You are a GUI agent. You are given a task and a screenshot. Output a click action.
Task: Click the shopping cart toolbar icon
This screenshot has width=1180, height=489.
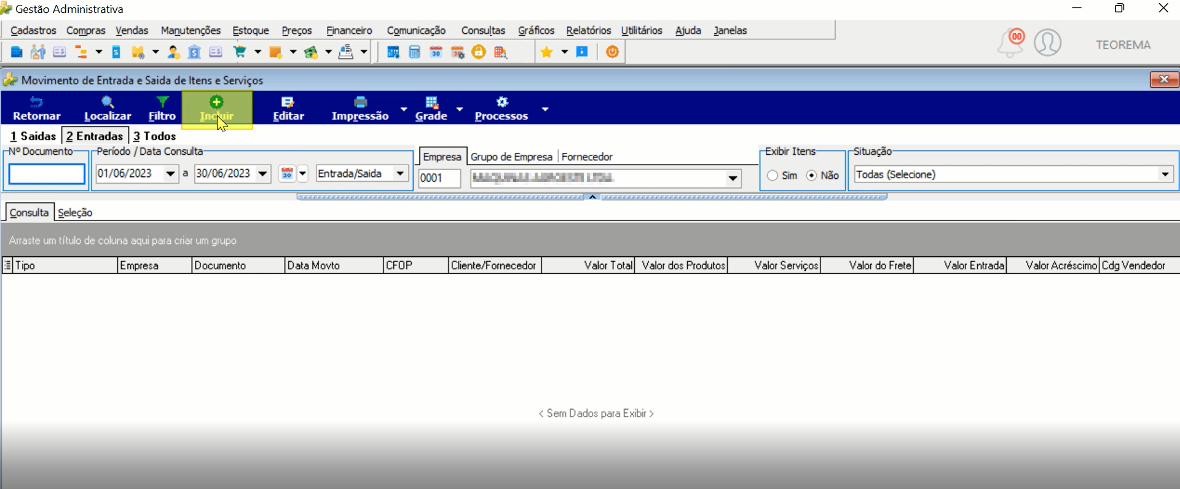240,52
